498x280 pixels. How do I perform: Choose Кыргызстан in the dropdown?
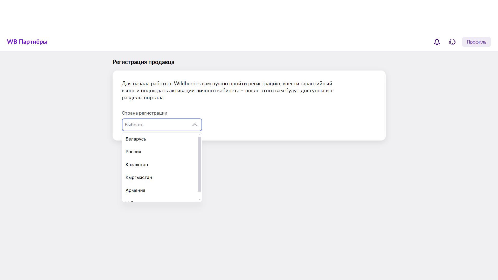(x=160, y=177)
